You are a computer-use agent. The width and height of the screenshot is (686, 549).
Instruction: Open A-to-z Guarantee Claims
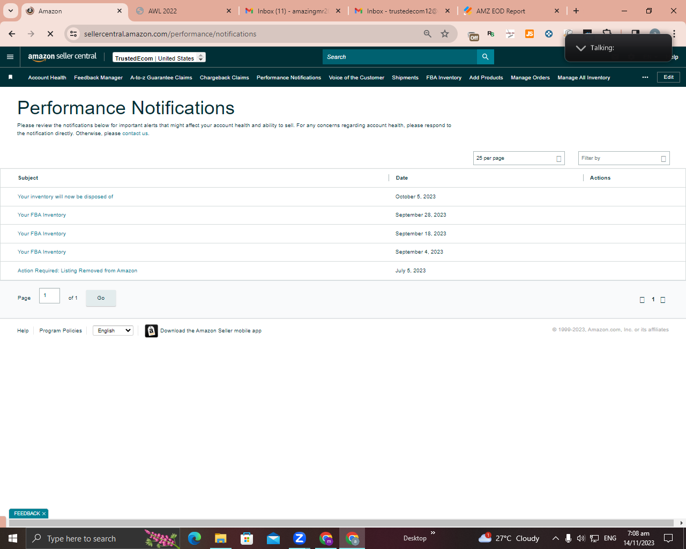[161, 78]
